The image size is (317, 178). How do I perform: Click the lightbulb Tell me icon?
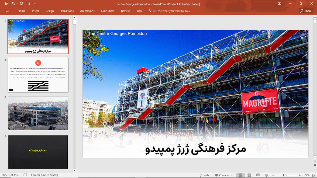(150, 11)
